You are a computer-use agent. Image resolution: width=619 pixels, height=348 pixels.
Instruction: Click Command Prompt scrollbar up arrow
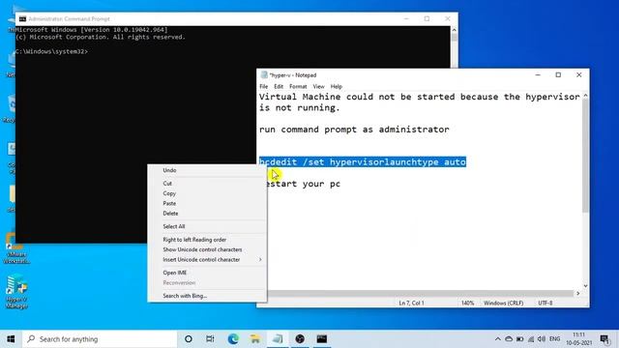(454, 30)
